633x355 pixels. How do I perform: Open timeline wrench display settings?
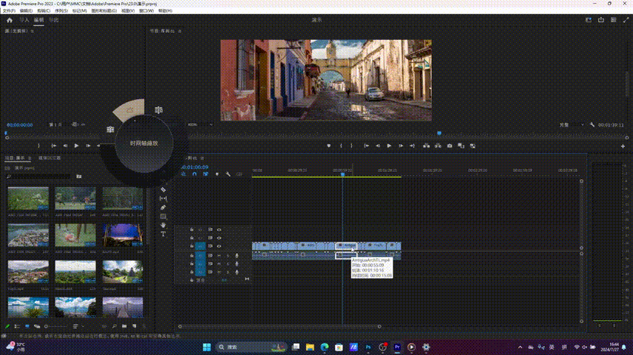pos(228,175)
